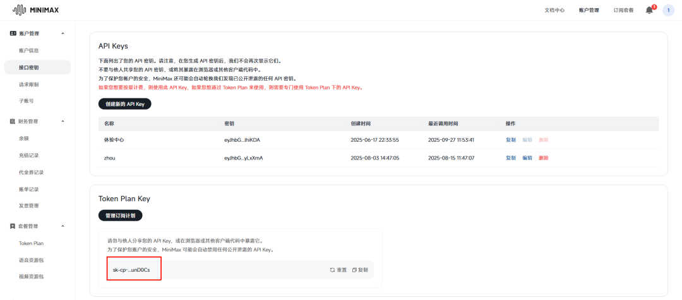Click 创建新的 API Key button
The width and height of the screenshot is (682, 300).
(125, 104)
